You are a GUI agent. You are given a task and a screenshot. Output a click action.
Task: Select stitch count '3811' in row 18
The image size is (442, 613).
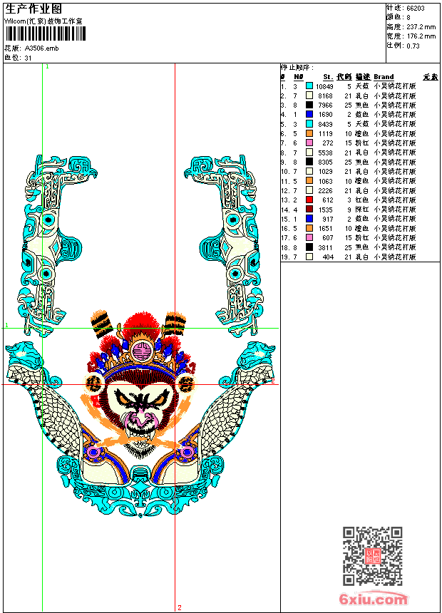[325, 248]
